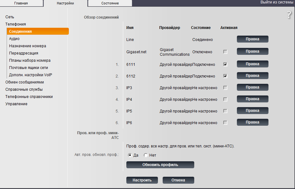The image size is (295, 189).
Task: Open the Состояние tab
Action: 110,3
